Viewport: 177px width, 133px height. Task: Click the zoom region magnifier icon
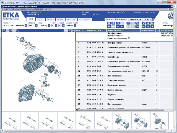11,30
